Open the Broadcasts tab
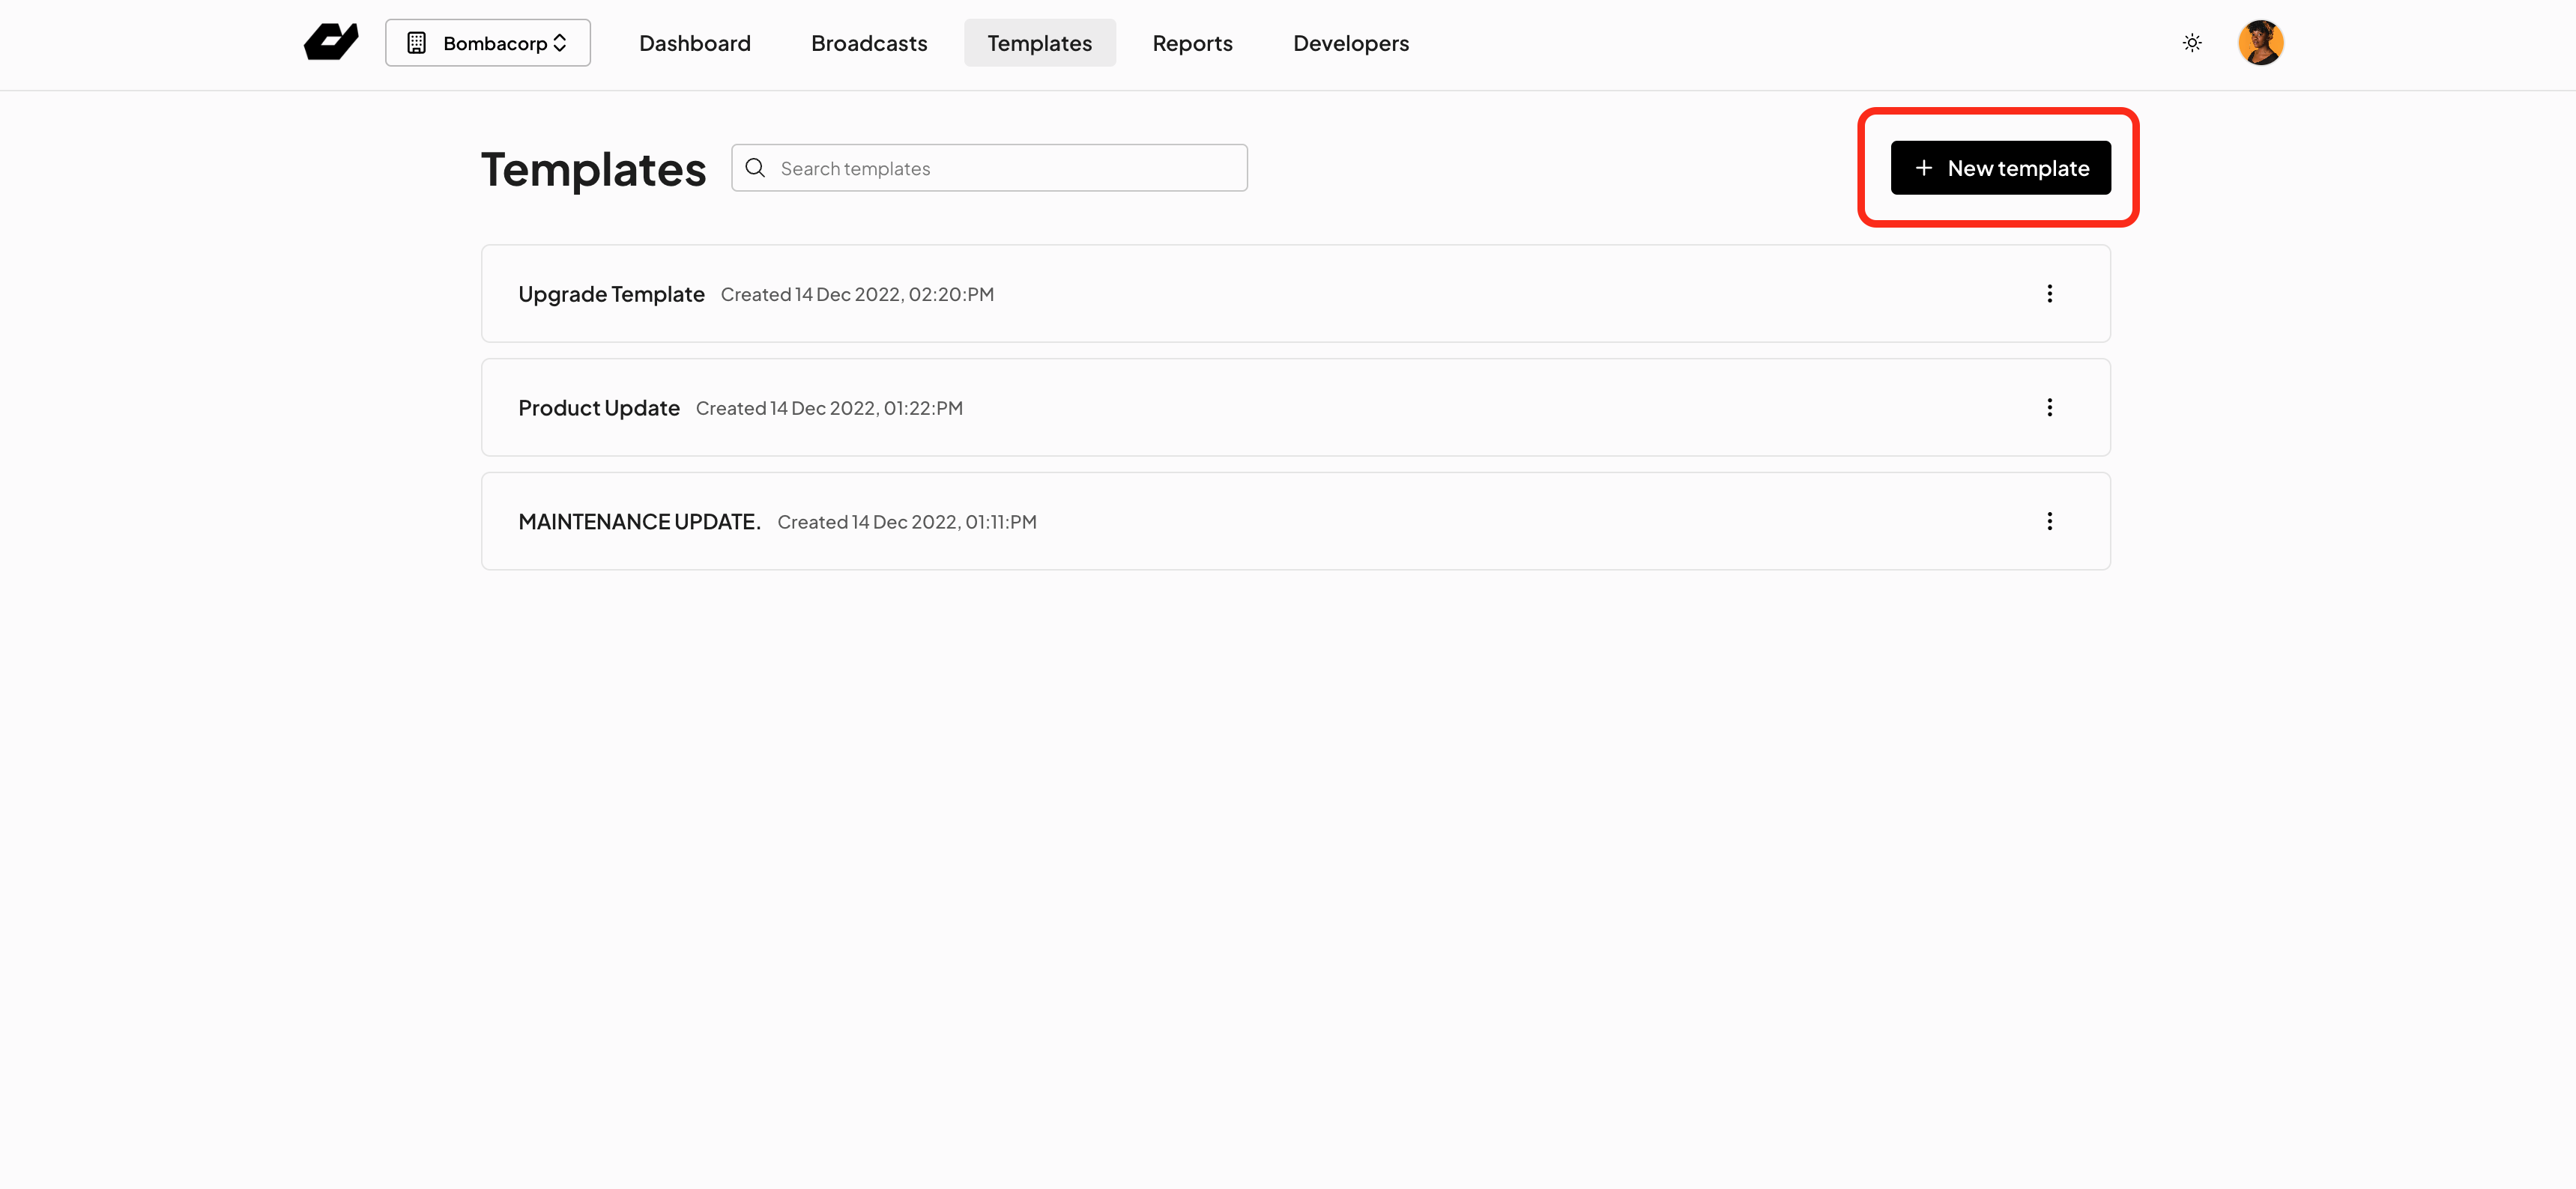 (868, 43)
